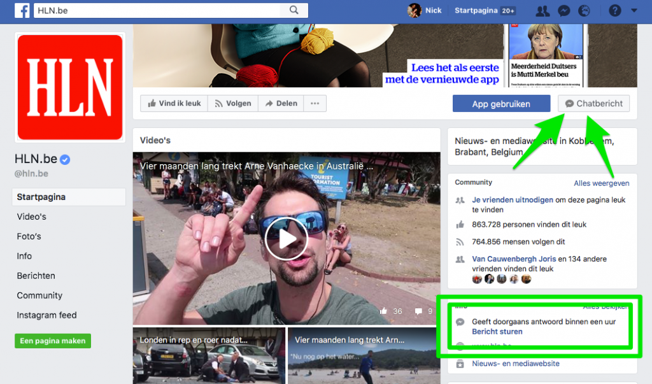Screen dimensions: 652x384
Task: Click Je vrienden uitnodigen link
Action: tap(513, 200)
